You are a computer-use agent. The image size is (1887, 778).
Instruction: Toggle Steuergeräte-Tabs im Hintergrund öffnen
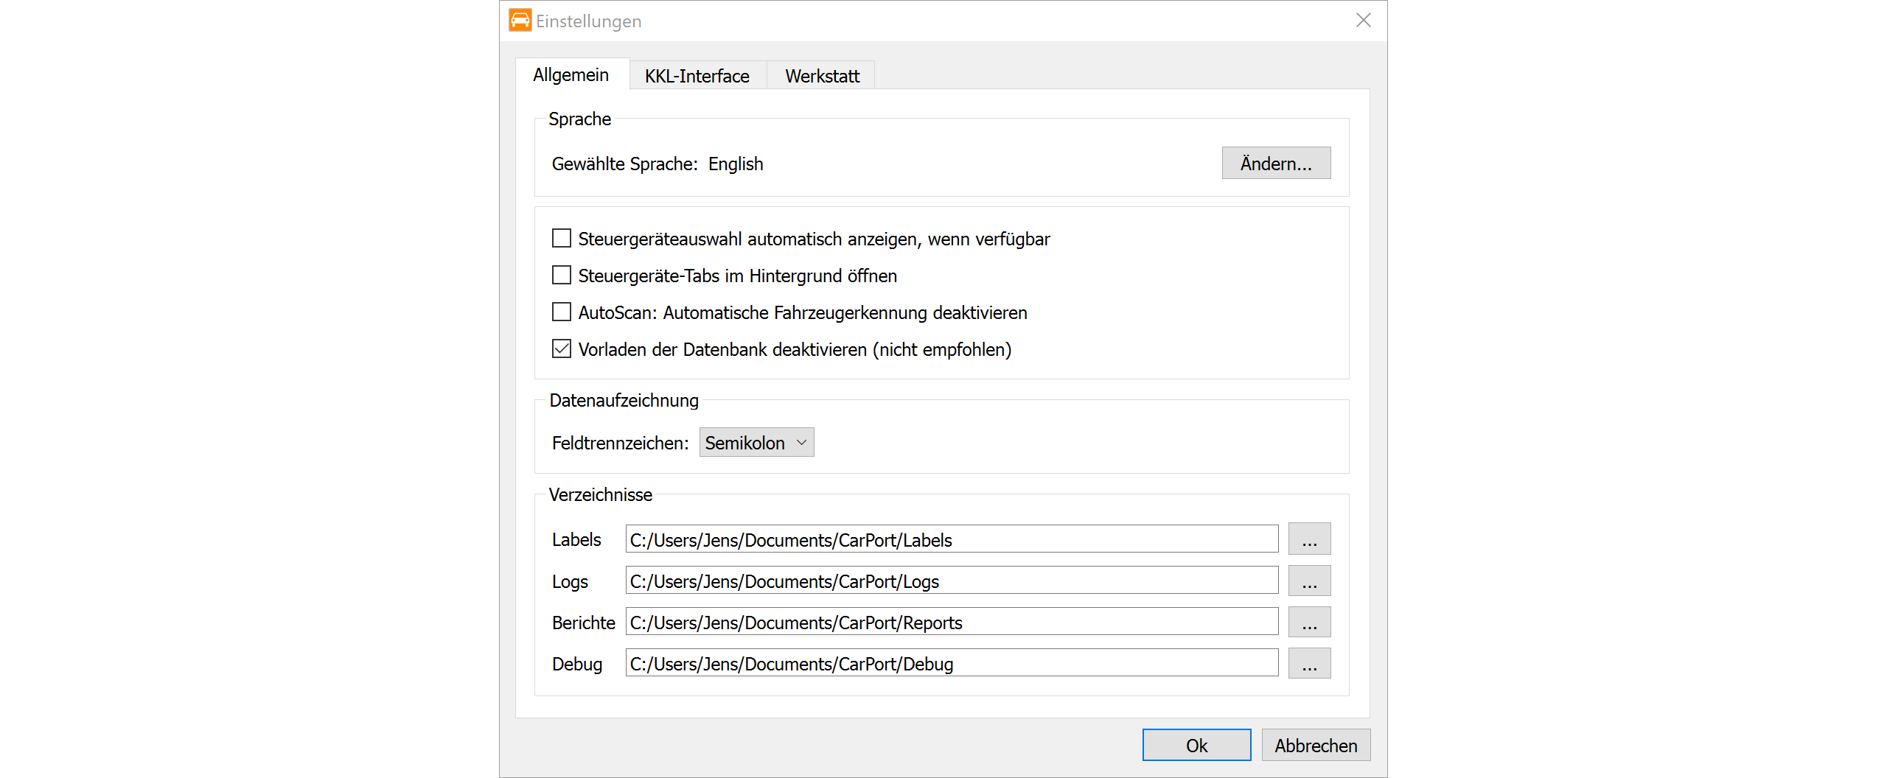[562, 276]
